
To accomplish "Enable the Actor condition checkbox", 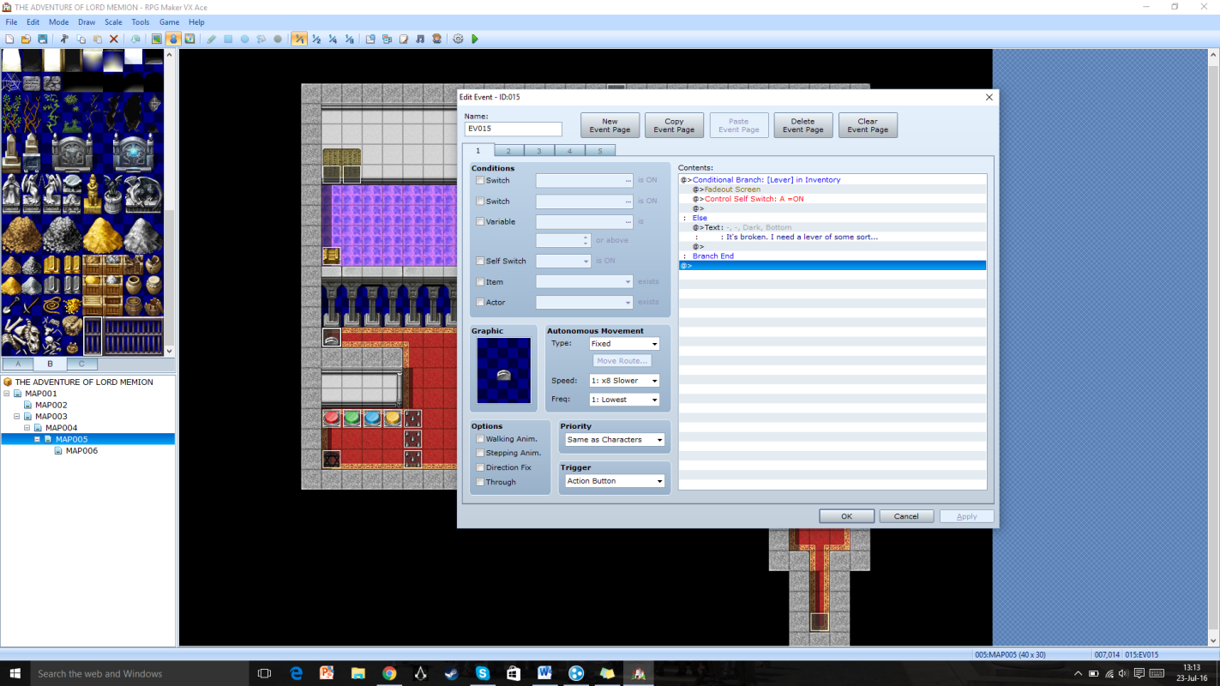I will 480,303.
